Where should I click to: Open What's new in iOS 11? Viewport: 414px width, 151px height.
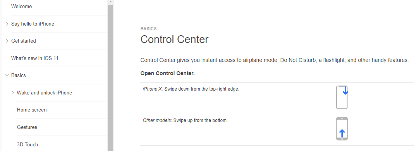[x=34, y=58]
